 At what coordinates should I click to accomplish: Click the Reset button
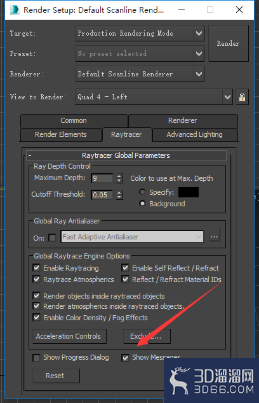56,376
